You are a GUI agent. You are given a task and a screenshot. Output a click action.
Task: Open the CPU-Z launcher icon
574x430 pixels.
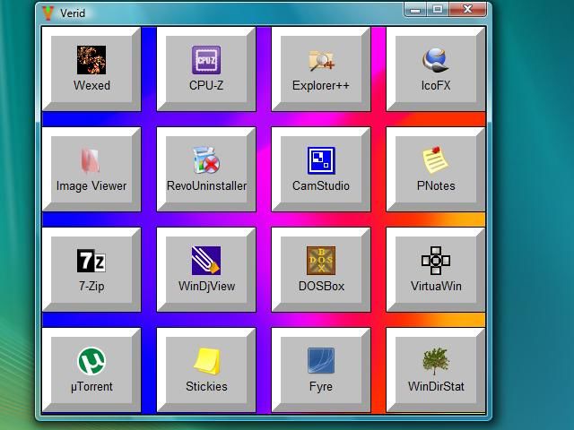click(x=206, y=69)
